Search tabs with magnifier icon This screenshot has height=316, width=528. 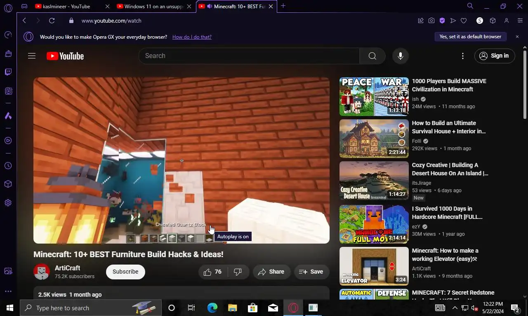[x=470, y=6]
